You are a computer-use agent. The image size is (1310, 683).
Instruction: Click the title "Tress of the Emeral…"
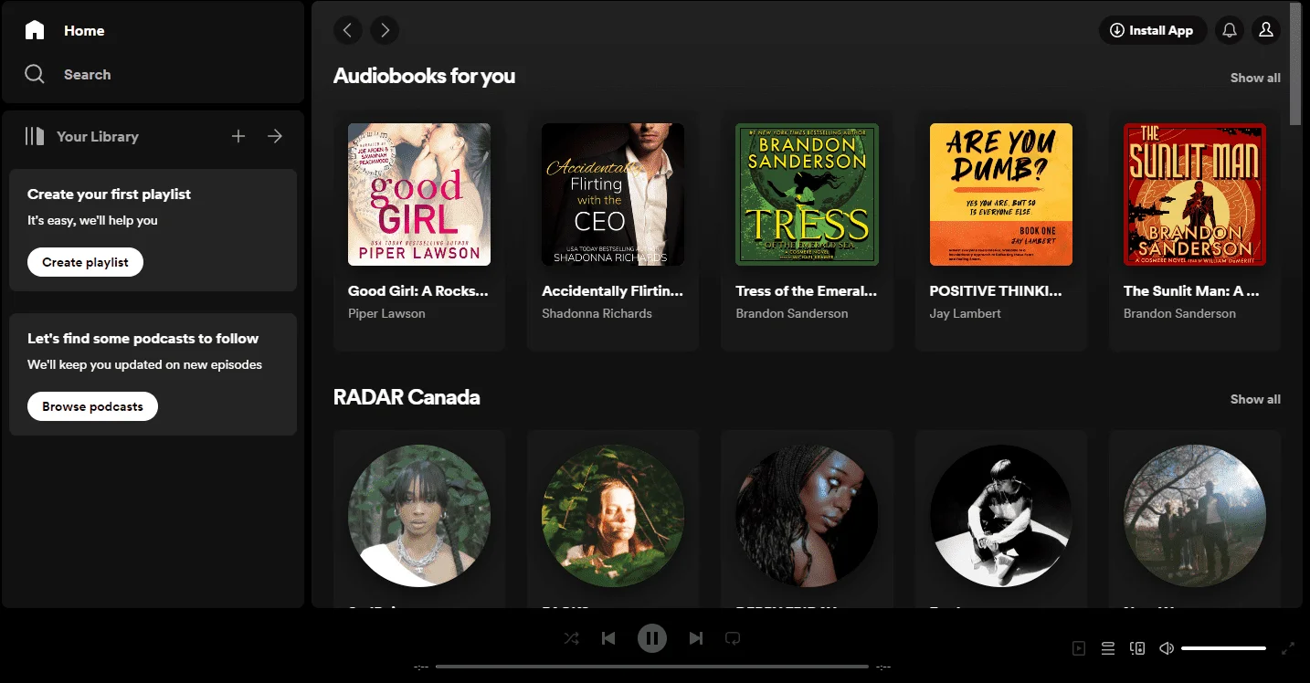(x=806, y=291)
